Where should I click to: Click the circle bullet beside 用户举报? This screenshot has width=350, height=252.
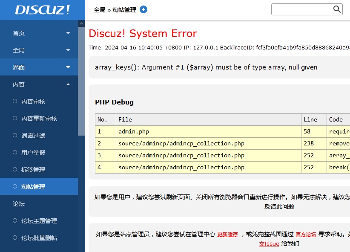[15, 153]
